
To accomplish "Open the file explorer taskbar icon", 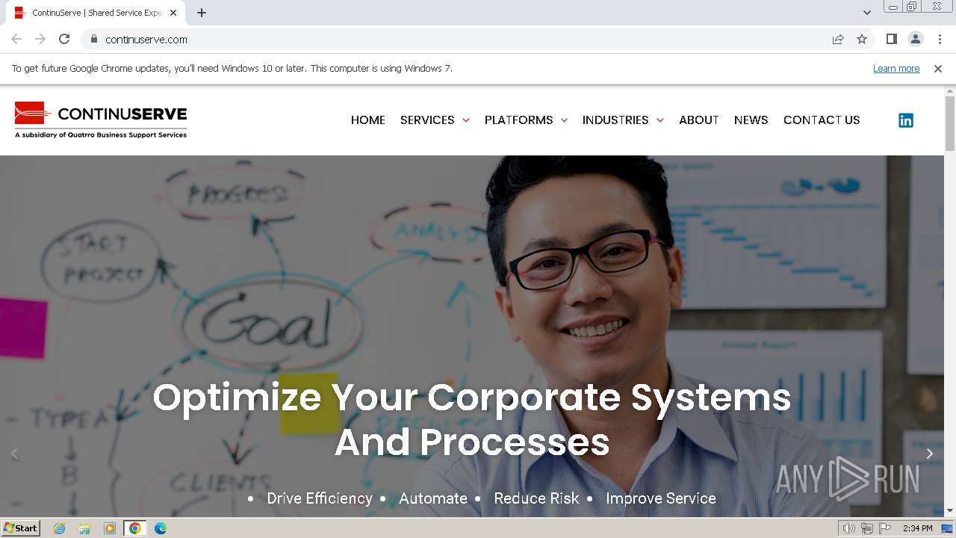I will (84, 528).
